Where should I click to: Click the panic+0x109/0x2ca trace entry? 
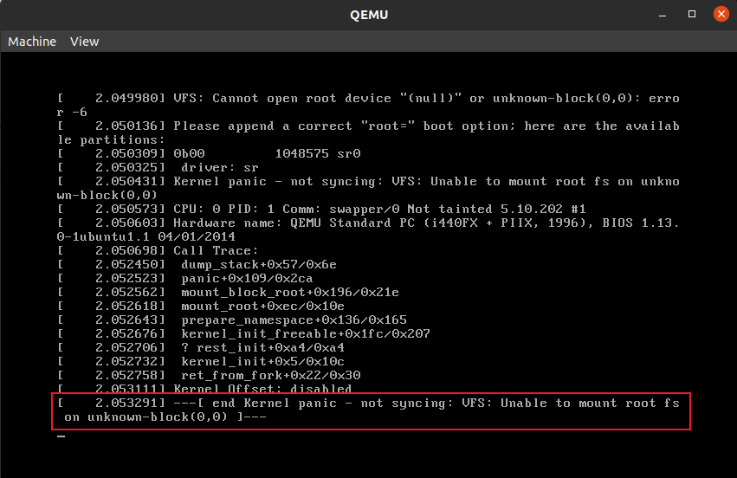point(185,278)
